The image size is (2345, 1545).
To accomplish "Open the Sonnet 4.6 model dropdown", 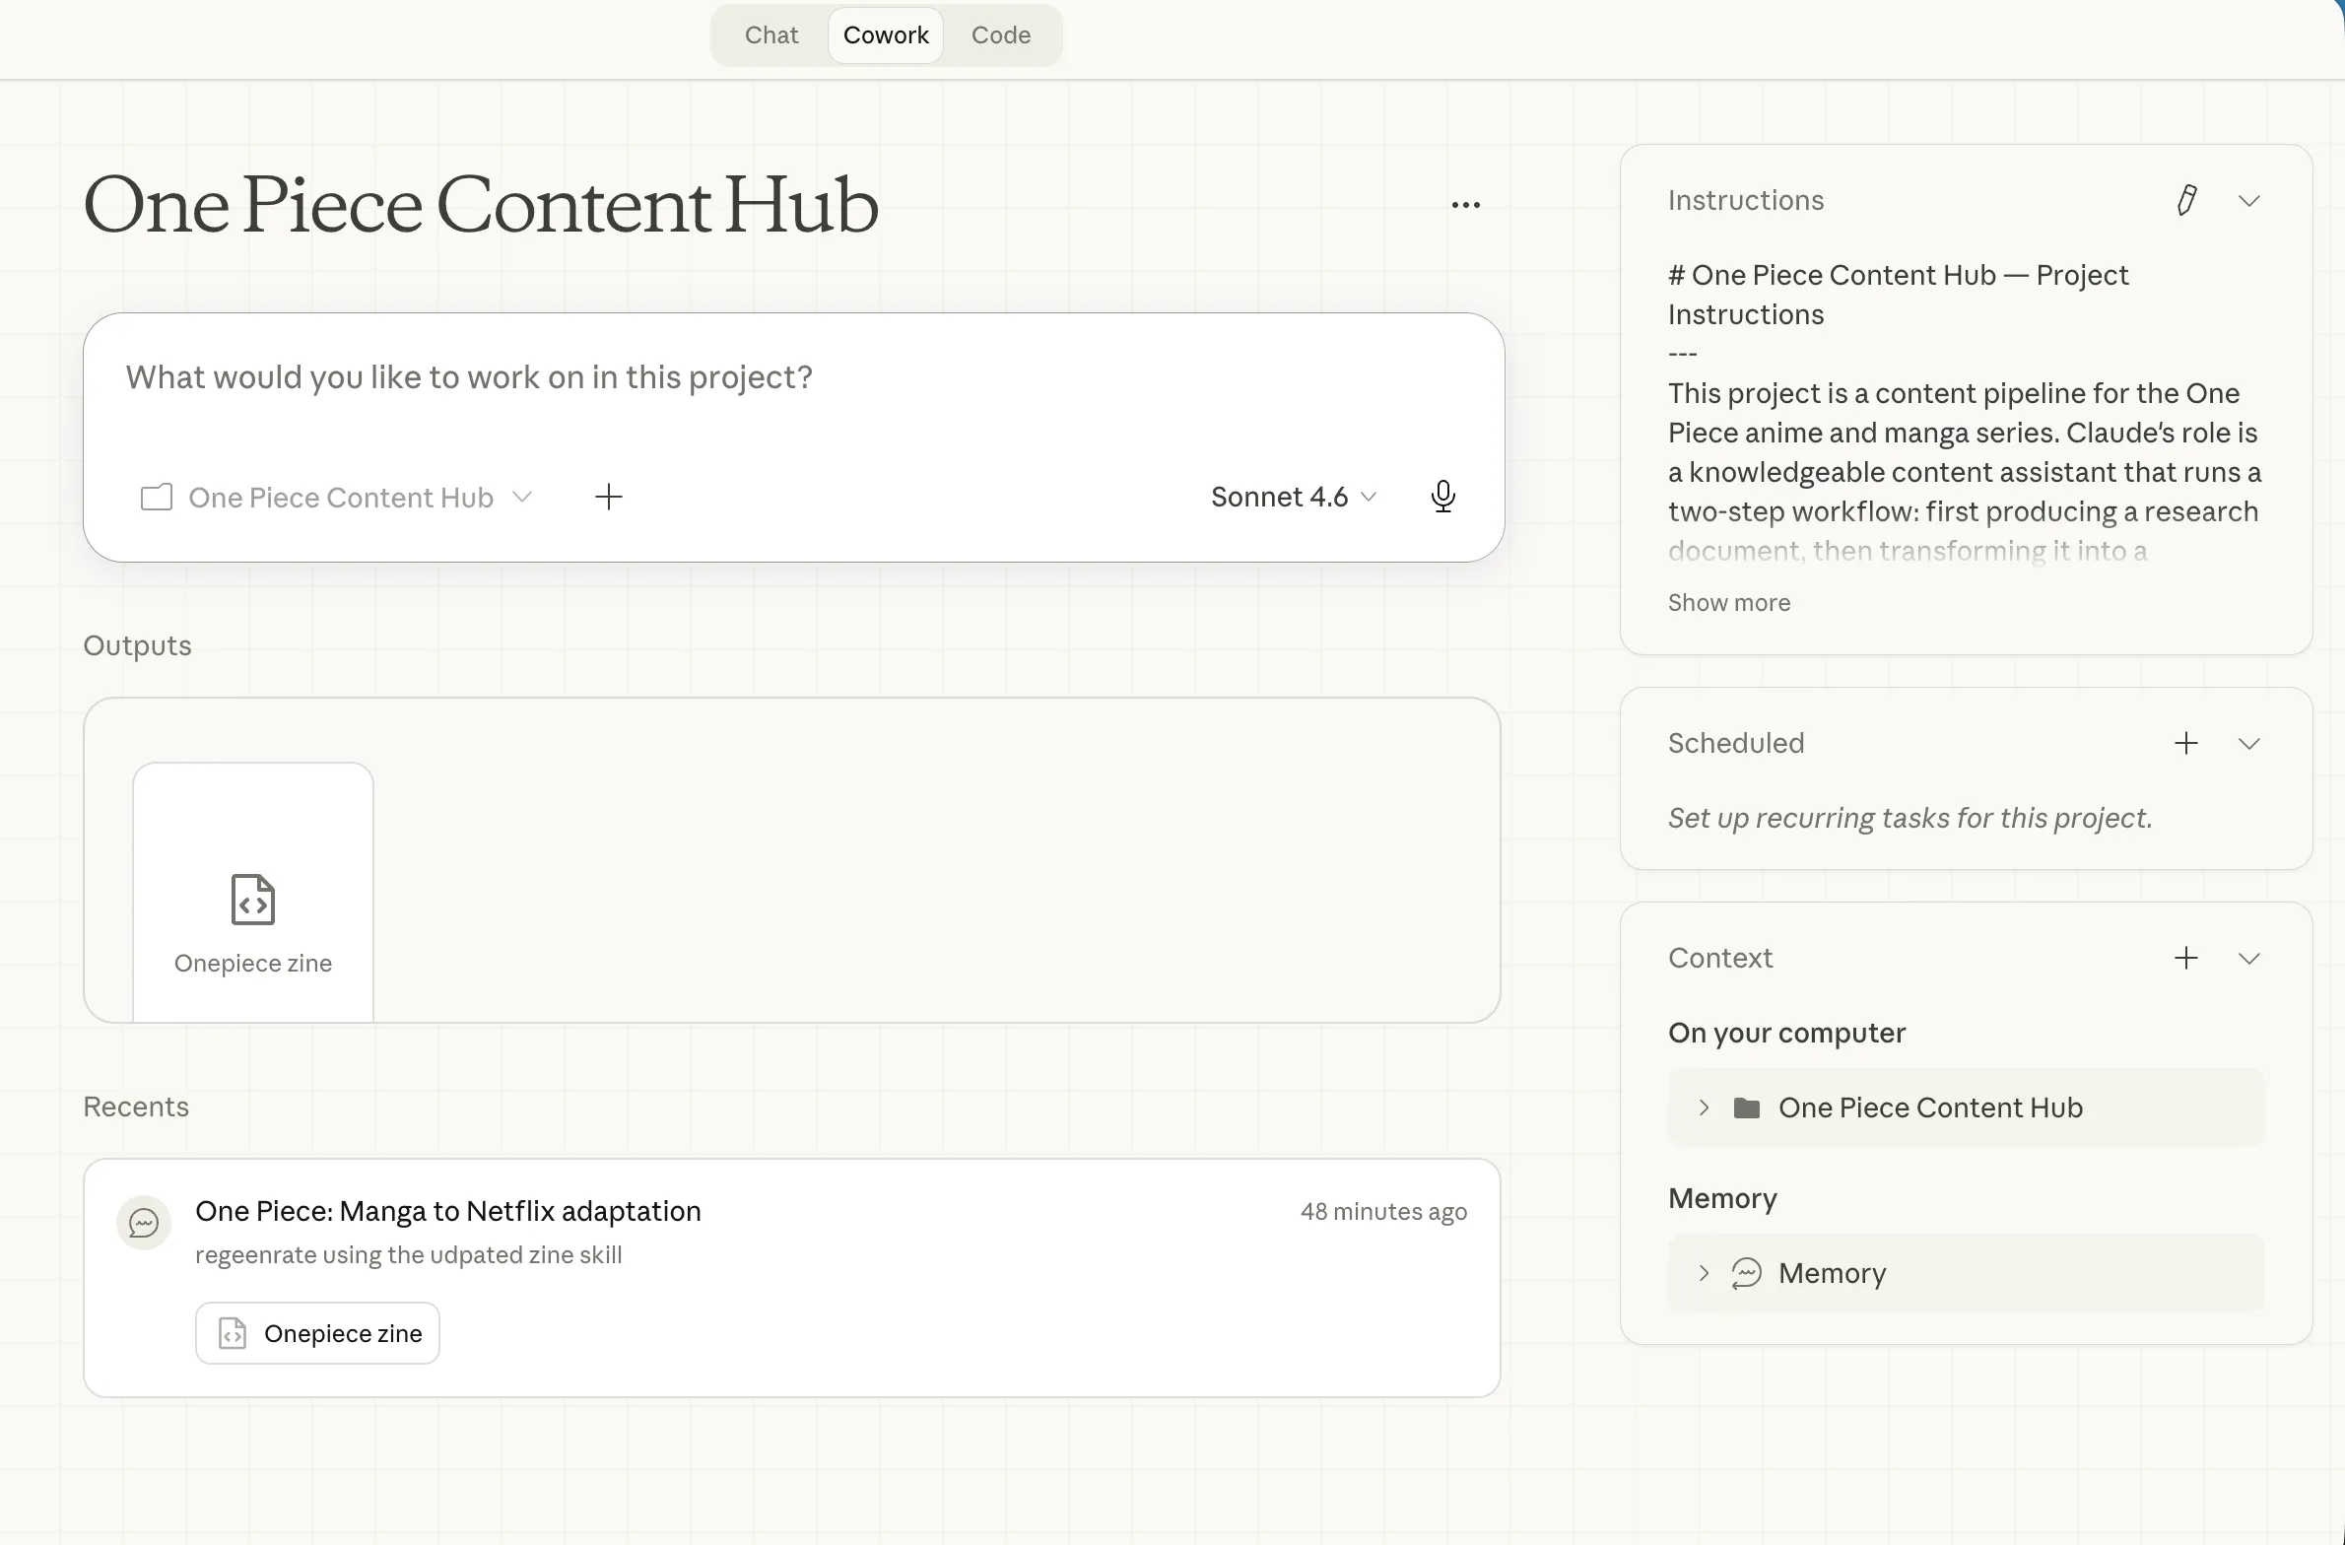I will click(x=1292, y=497).
